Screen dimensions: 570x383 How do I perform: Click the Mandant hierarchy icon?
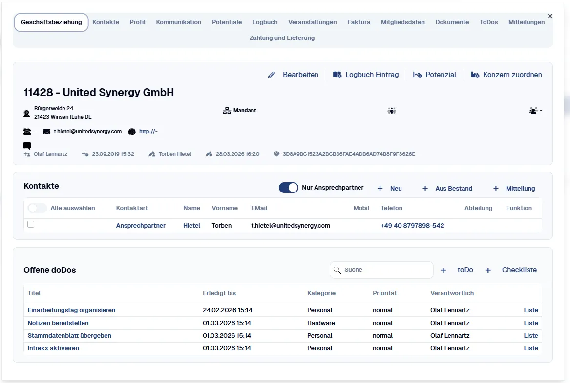click(227, 110)
